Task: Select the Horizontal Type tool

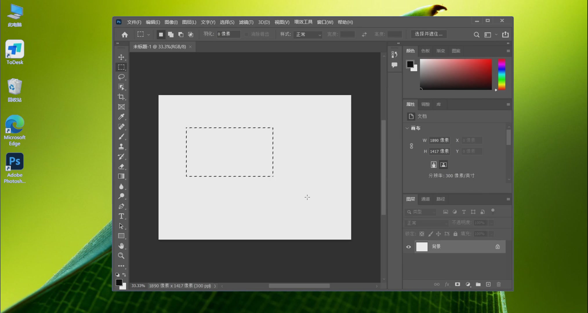Action: coord(121,216)
